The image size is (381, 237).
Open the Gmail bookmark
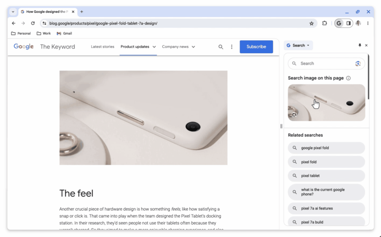click(65, 33)
